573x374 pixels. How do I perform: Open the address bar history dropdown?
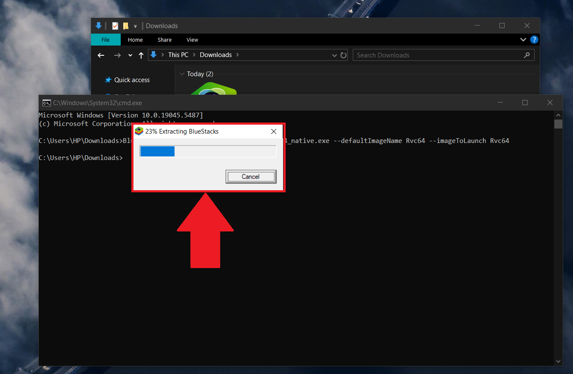click(334, 55)
